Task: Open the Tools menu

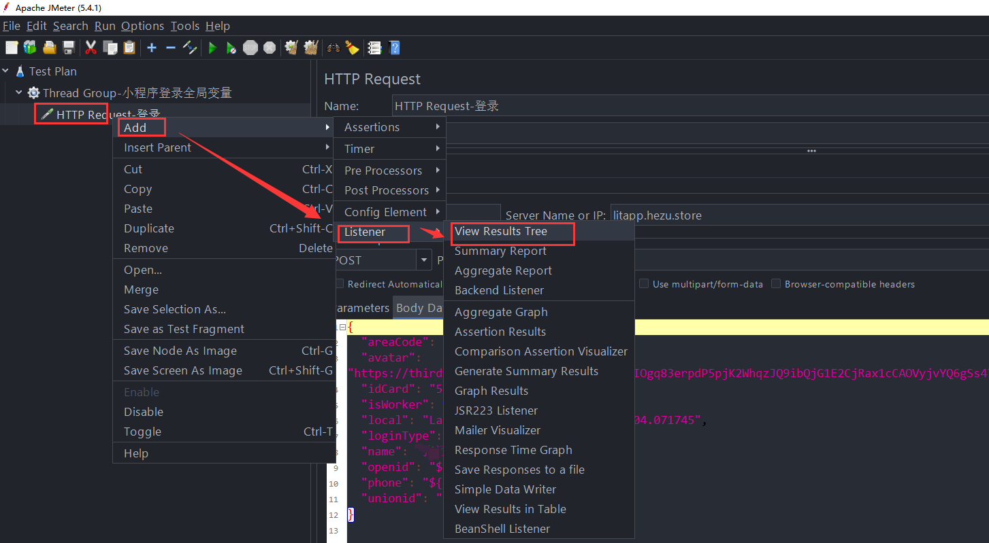Action: 185,26
